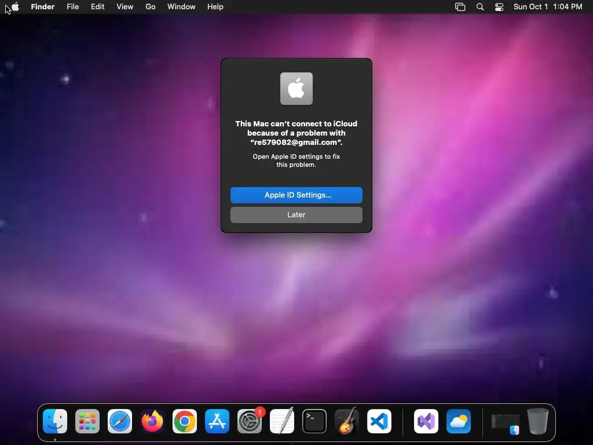
Task: Open the Go menu
Action: point(151,7)
